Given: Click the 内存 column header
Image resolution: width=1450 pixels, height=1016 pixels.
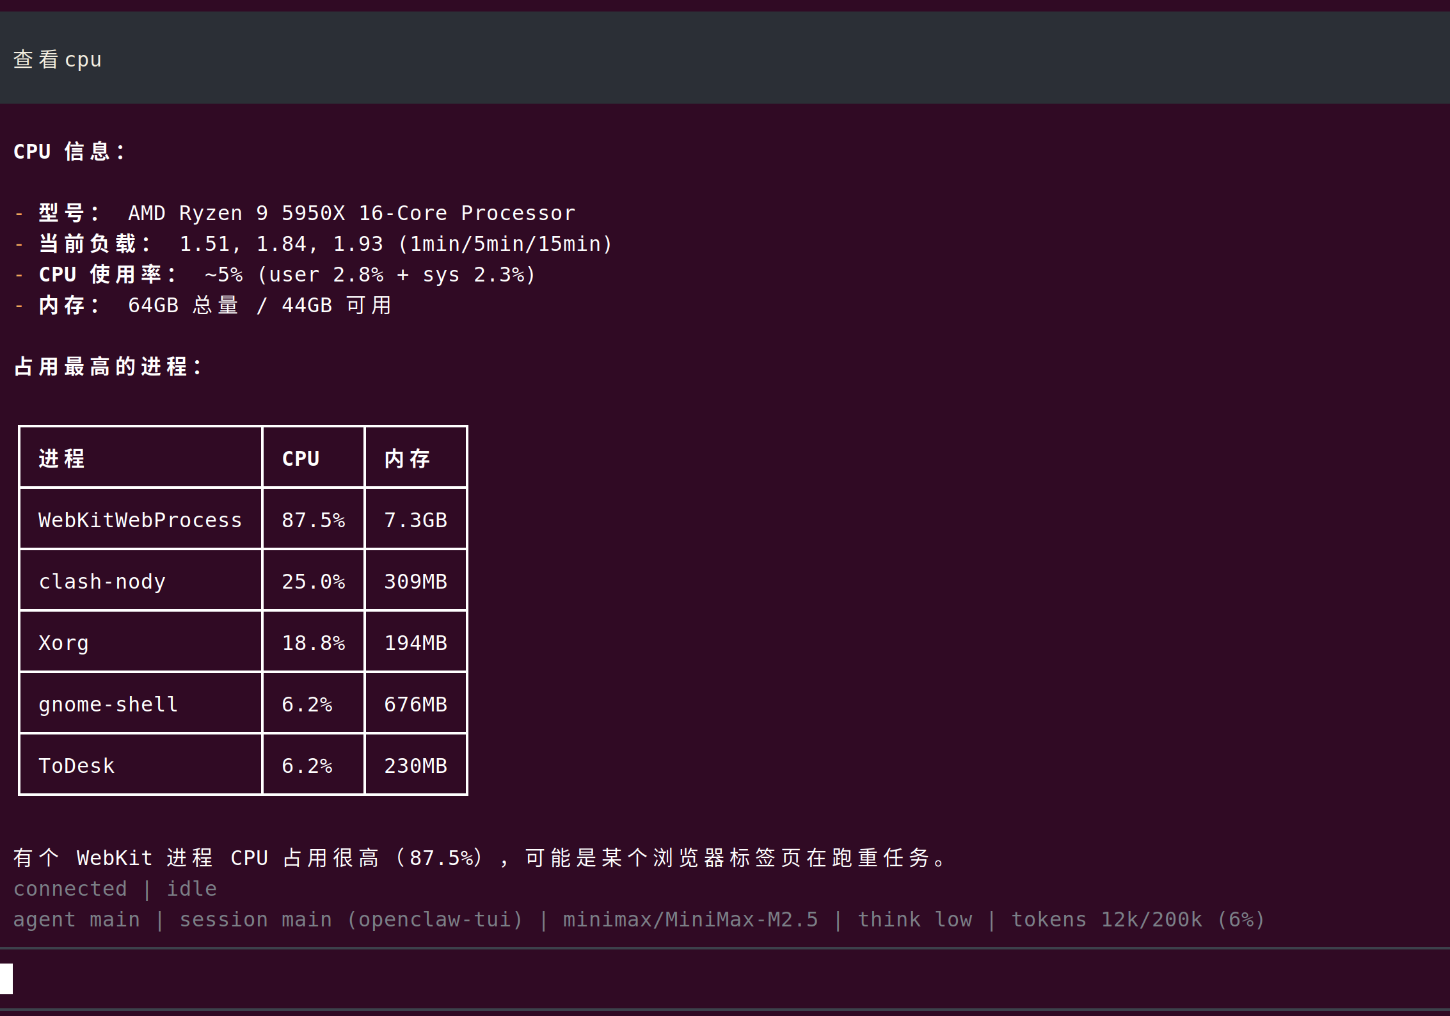Looking at the screenshot, I should (407, 458).
